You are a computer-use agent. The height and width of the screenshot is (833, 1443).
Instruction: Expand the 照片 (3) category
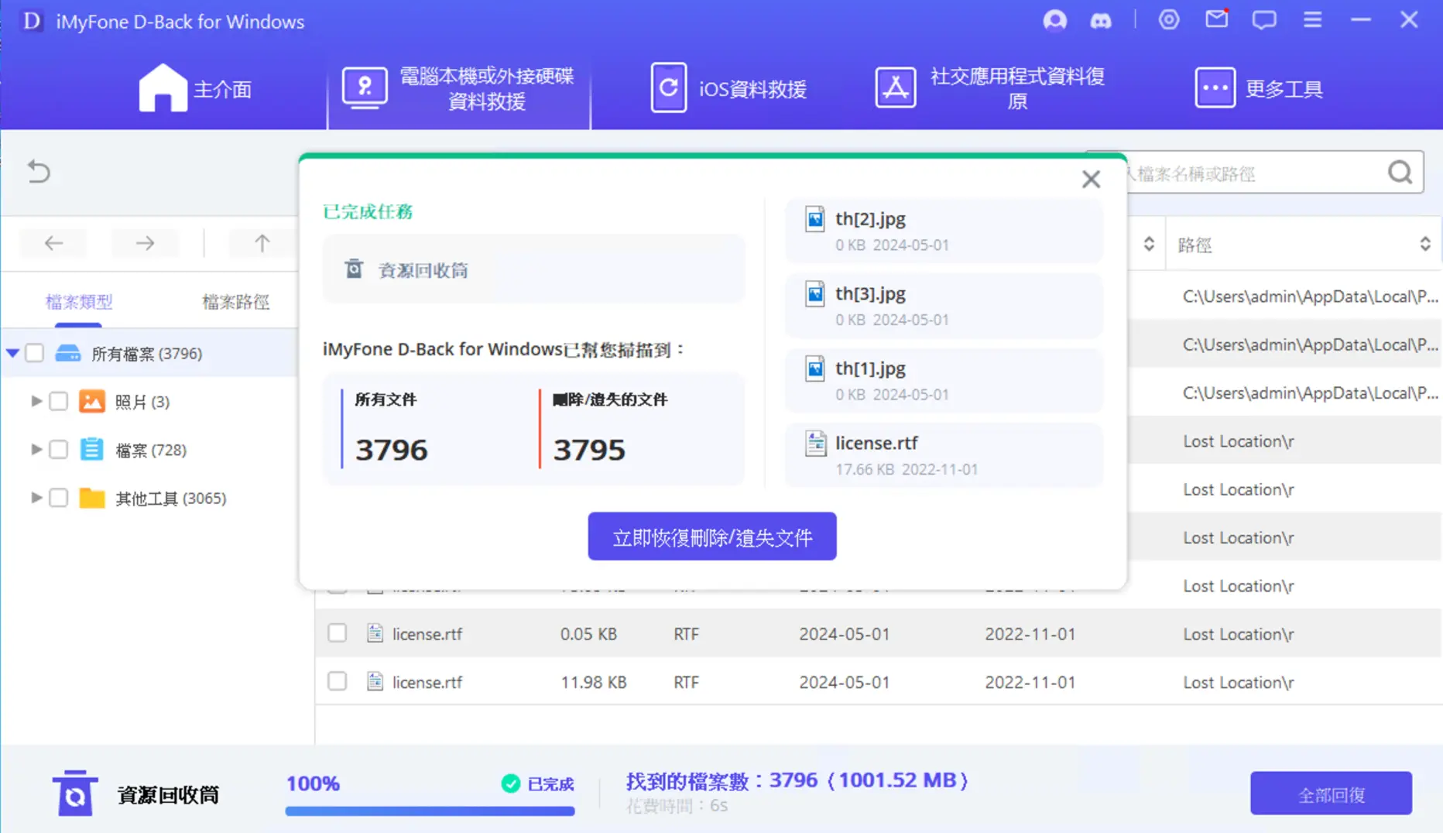tap(36, 401)
